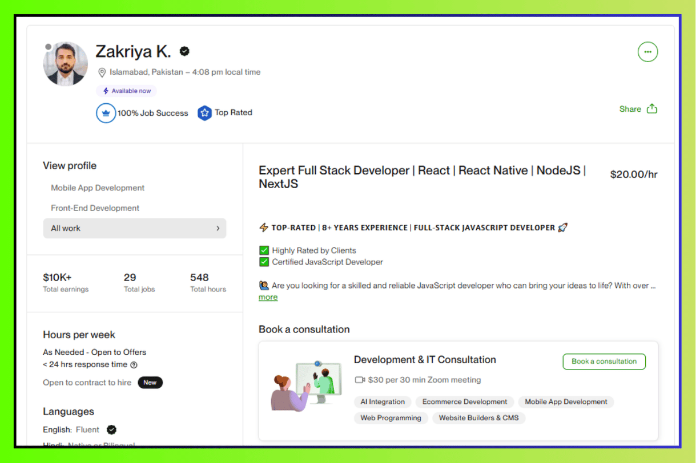696x463 pixels.
Task: Click the verified badge beside the profile name
Action: point(184,51)
